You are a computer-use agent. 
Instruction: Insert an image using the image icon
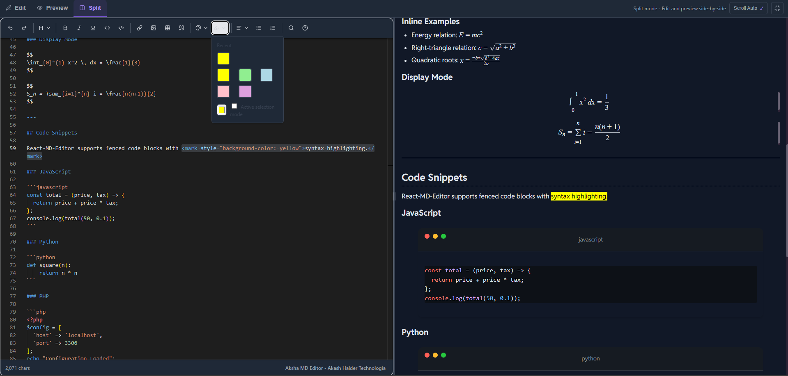(154, 28)
